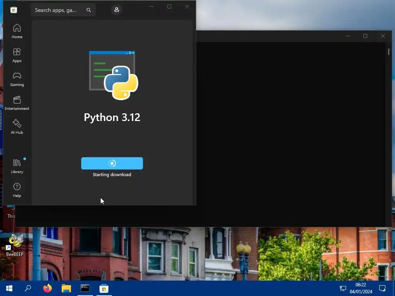Click the Python 3.12 title text
Screen dimensions: 395x296
[112, 117]
